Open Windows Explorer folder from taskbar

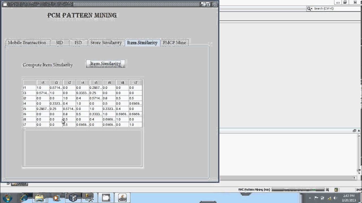pyautogui.click(x=39, y=198)
